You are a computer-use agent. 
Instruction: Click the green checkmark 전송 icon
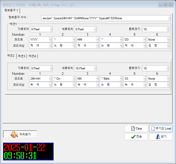click(x=133, y=137)
